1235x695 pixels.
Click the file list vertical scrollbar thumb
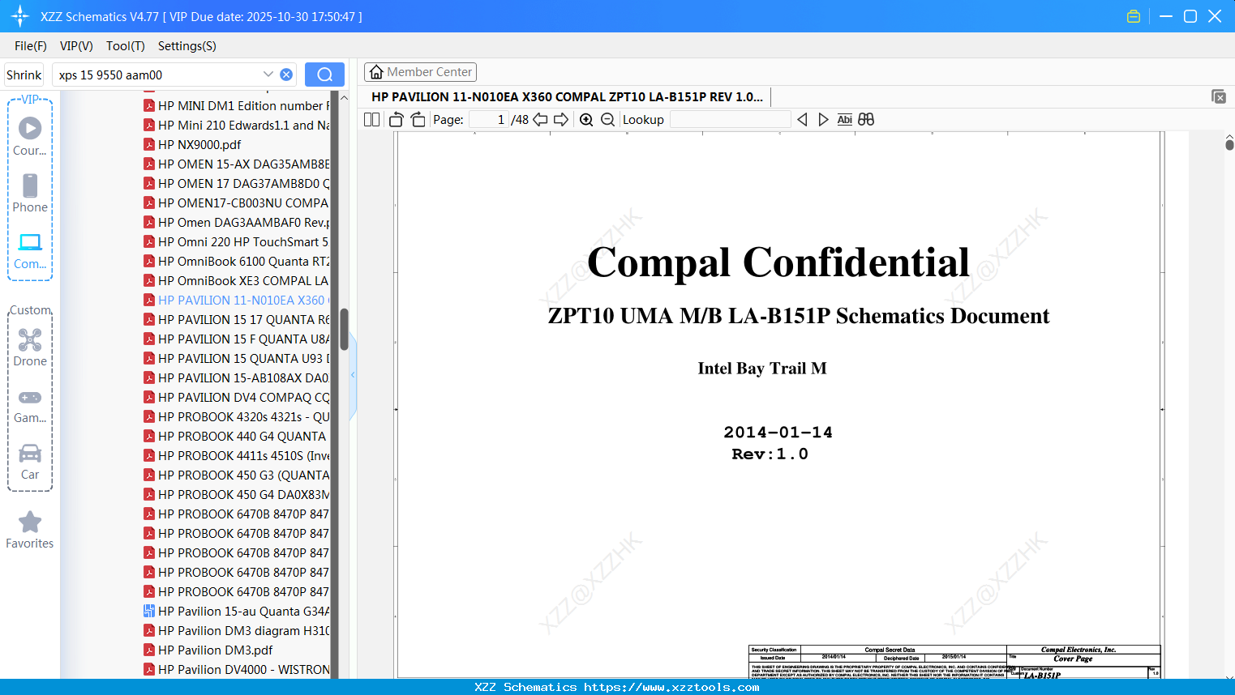pos(344,328)
